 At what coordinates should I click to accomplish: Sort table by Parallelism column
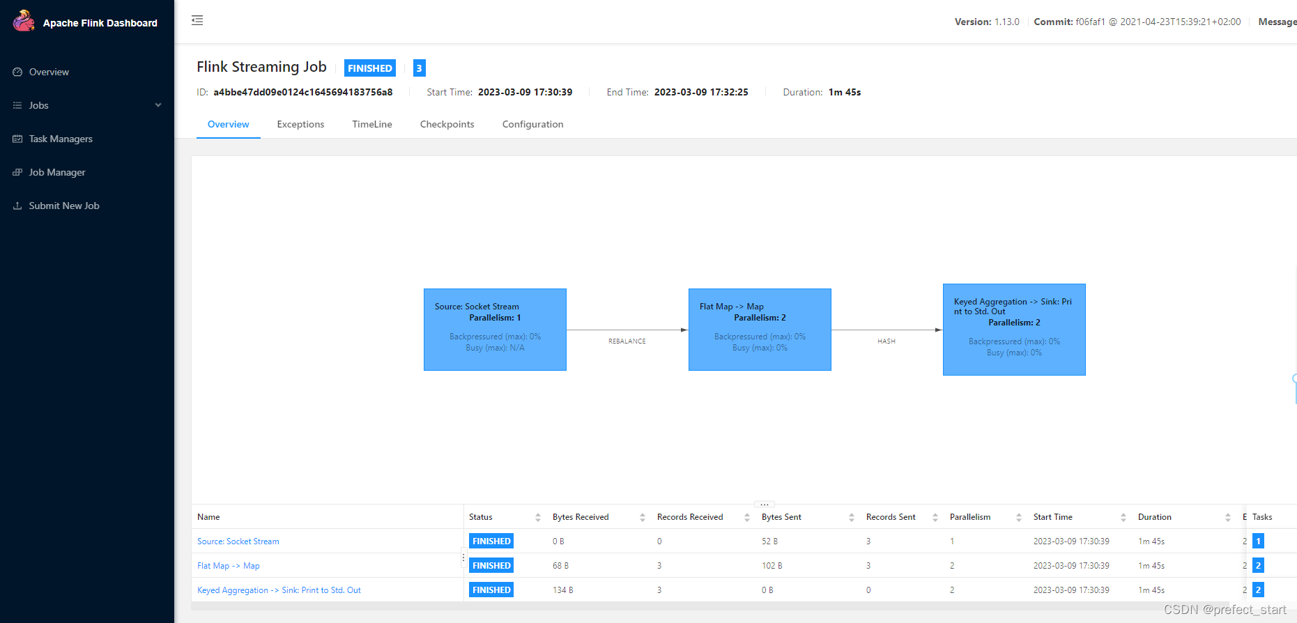point(1019,517)
